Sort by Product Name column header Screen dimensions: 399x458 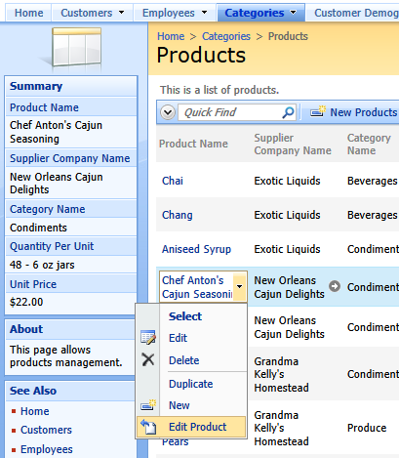pos(193,144)
